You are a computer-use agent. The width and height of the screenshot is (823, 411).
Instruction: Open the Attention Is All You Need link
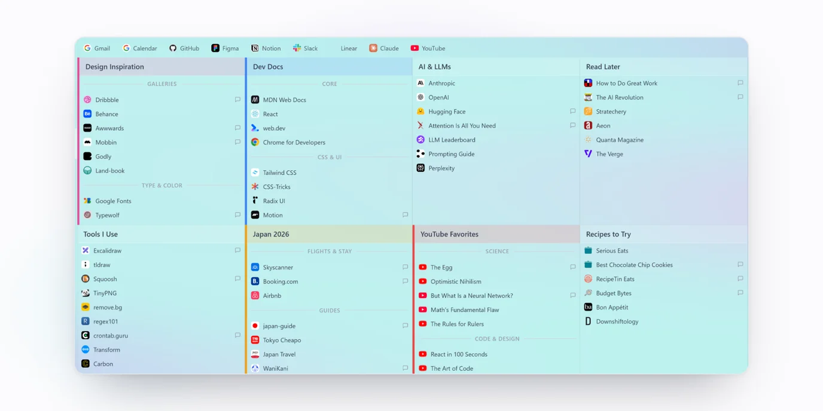click(x=462, y=126)
